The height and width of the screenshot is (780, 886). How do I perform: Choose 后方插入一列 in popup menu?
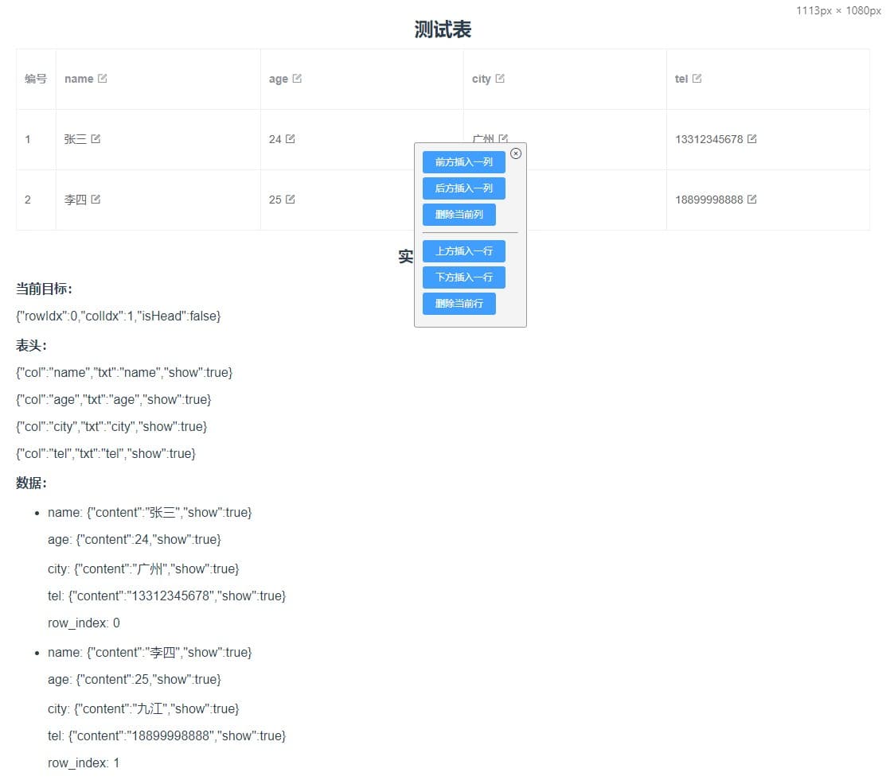pyautogui.click(x=463, y=188)
